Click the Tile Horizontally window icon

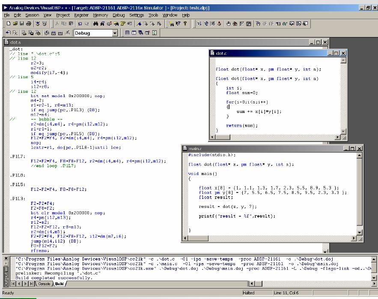click(x=127, y=33)
